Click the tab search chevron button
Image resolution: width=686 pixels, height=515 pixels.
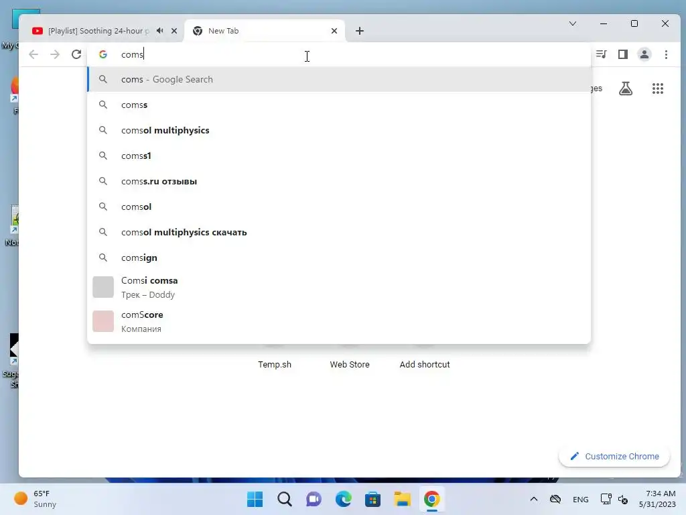click(x=573, y=23)
